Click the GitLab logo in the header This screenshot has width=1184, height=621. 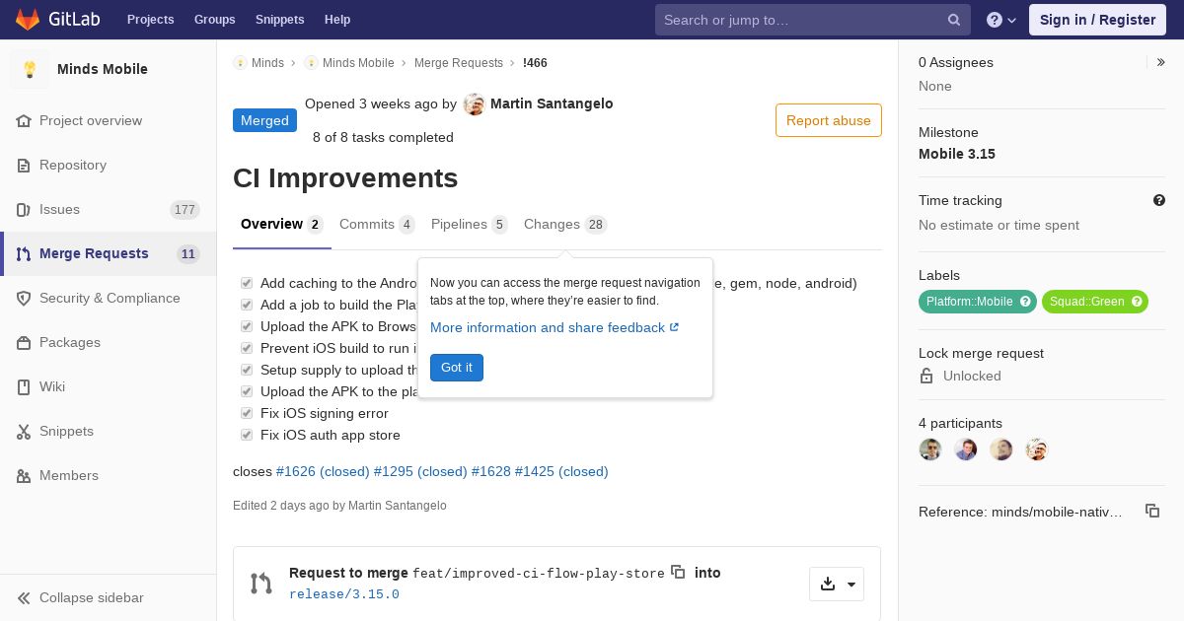(57, 19)
